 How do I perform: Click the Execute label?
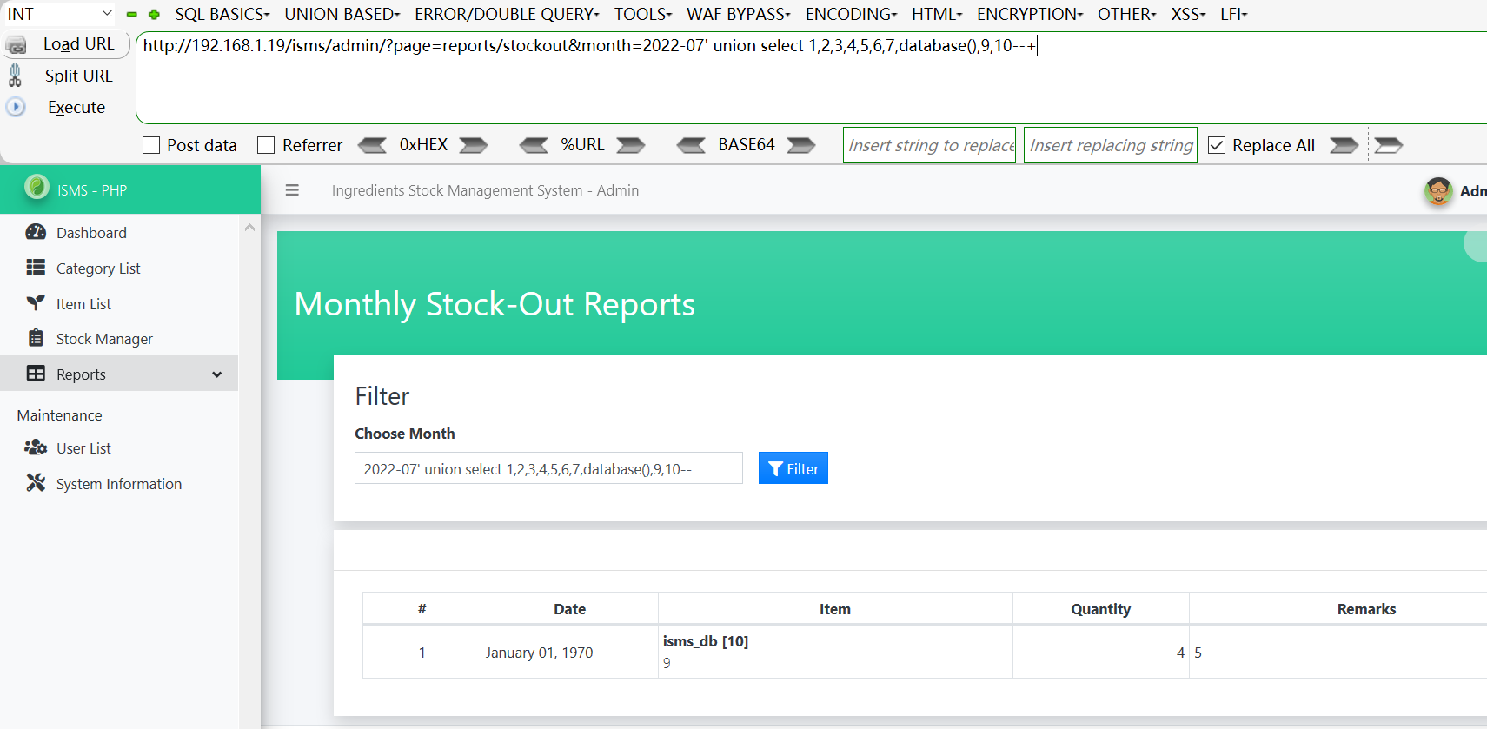[76, 107]
